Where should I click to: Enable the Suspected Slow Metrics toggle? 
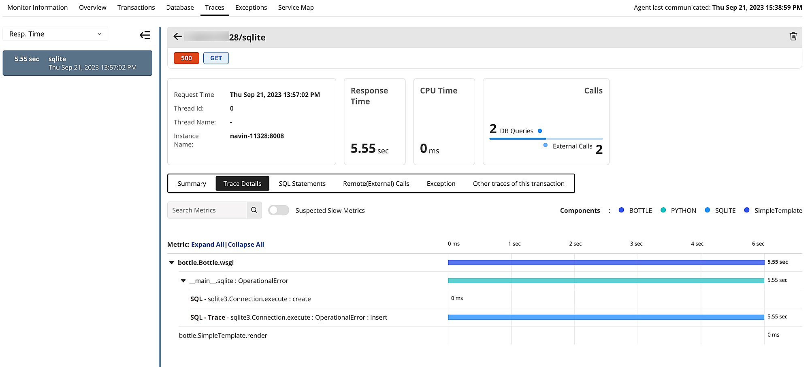pos(278,210)
